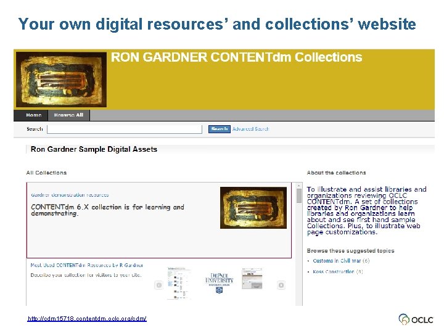Click the 'CONTENTdm 6.X collection is for learning' text

107,210
